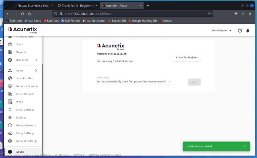
Task: Open the Scan Profiles shield icon
Action: coord(10,78)
